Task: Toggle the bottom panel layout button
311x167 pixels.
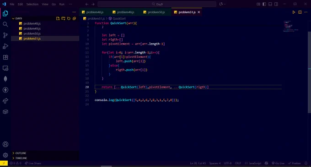Action: tap(270, 4)
